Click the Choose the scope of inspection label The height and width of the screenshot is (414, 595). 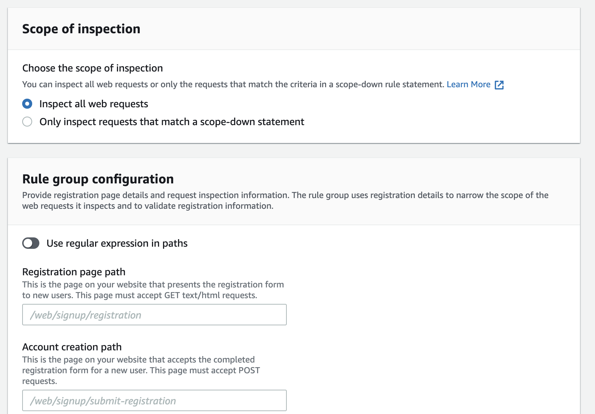click(x=92, y=68)
